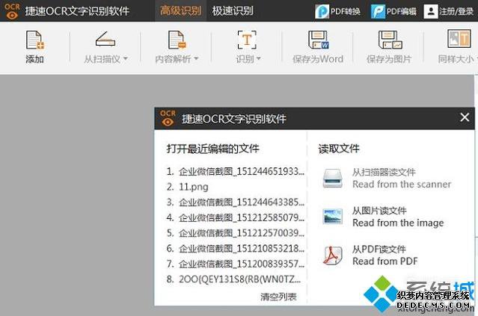Open the PDF编辑 tool
The width and height of the screenshot is (478, 316).
pos(393,11)
